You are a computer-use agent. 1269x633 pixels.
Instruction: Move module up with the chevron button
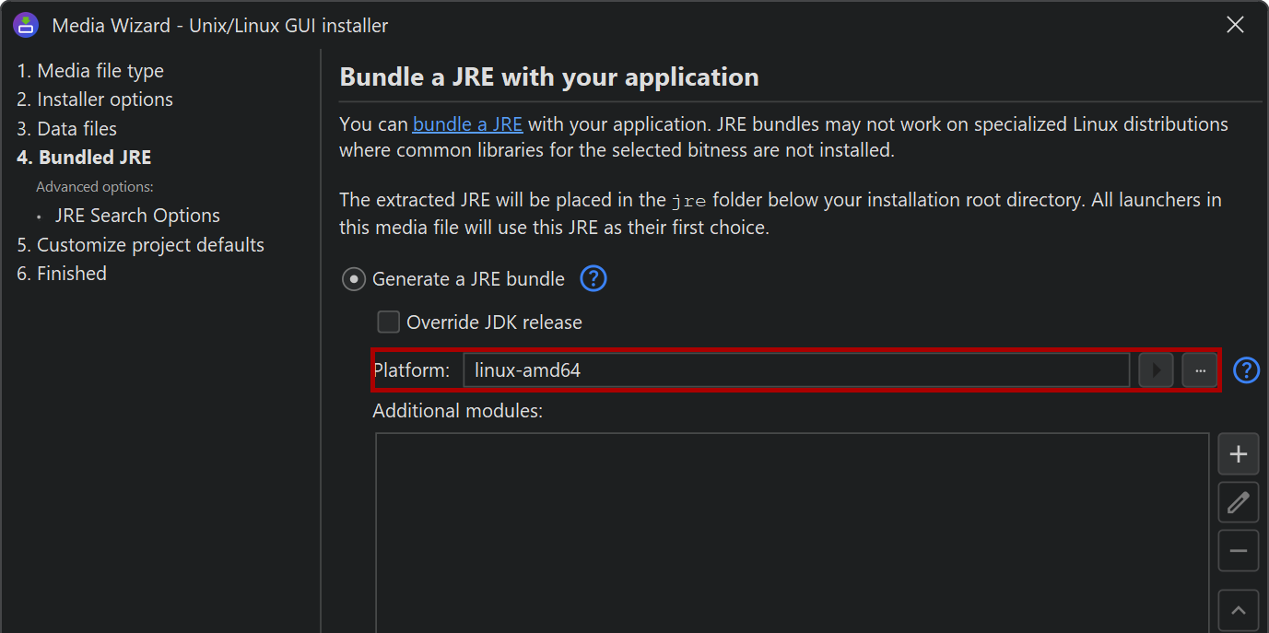click(1238, 610)
